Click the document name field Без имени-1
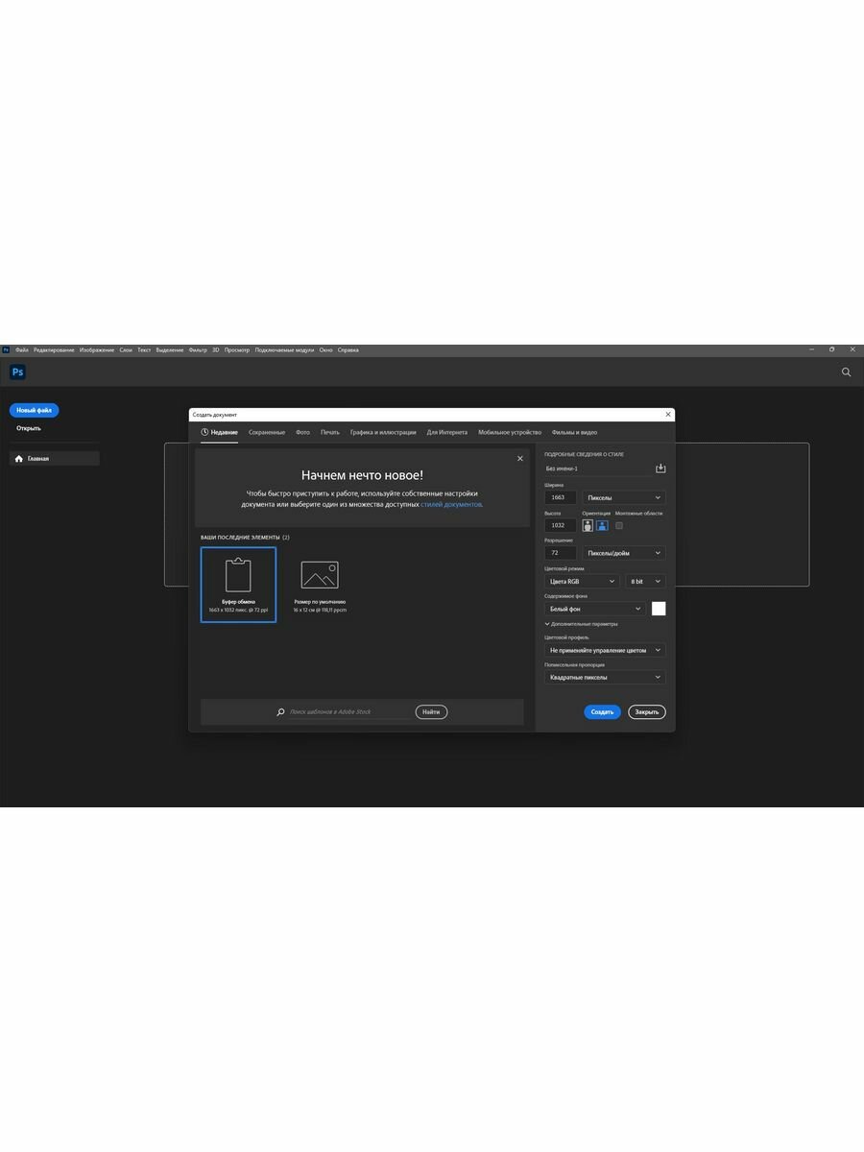The image size is (864, 1152). click(597, 468)
